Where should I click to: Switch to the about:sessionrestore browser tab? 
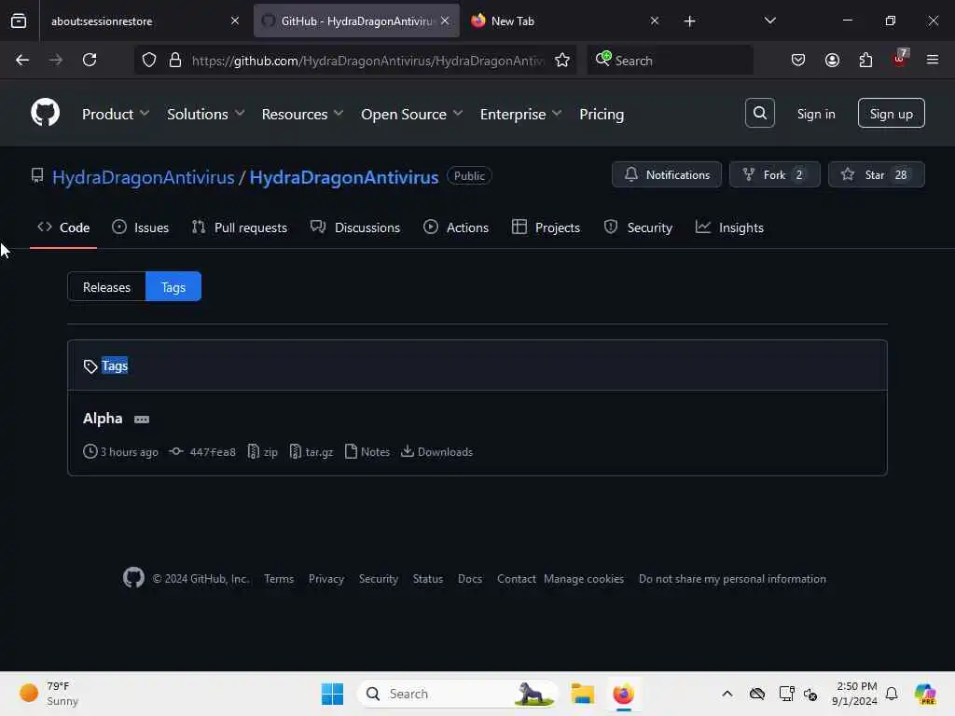pos(145,21)
